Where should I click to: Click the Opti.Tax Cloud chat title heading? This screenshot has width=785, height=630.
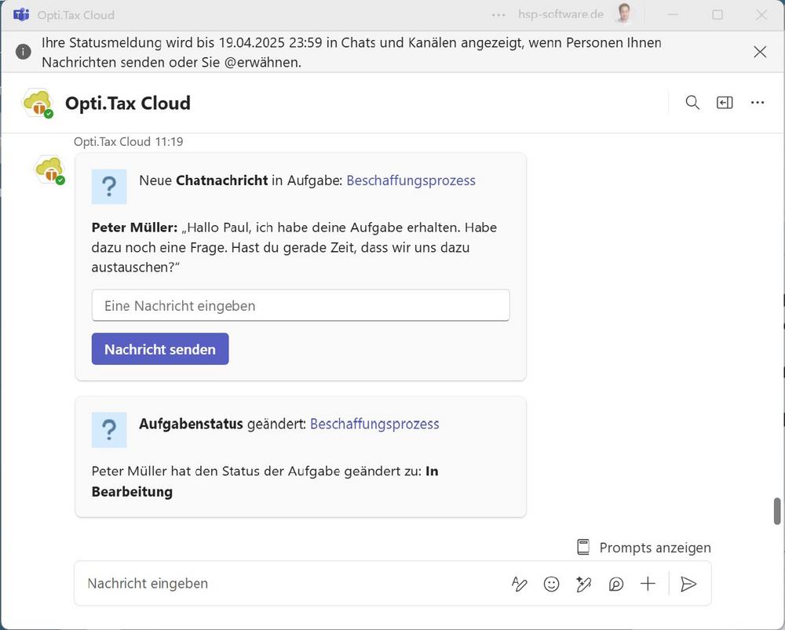(x=128, y=103)
